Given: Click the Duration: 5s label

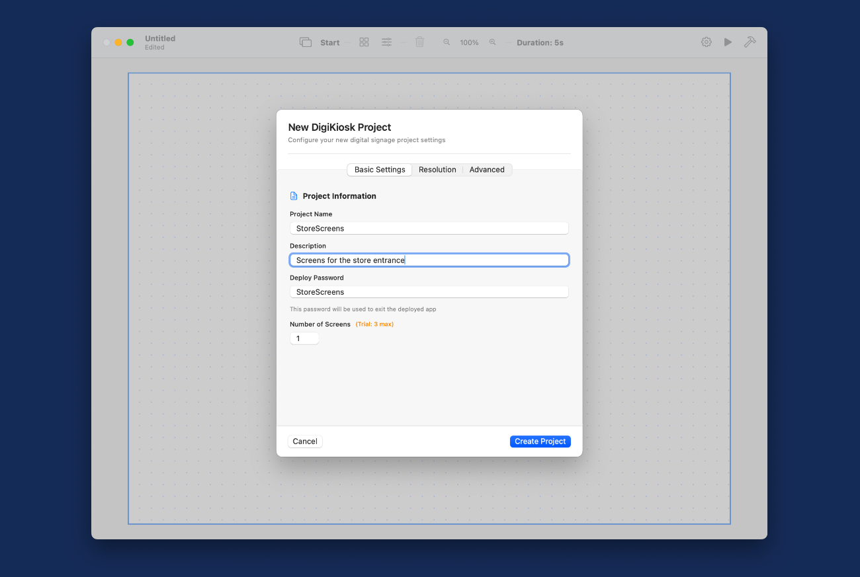Looking at the screenshot, I should (540, 43).
